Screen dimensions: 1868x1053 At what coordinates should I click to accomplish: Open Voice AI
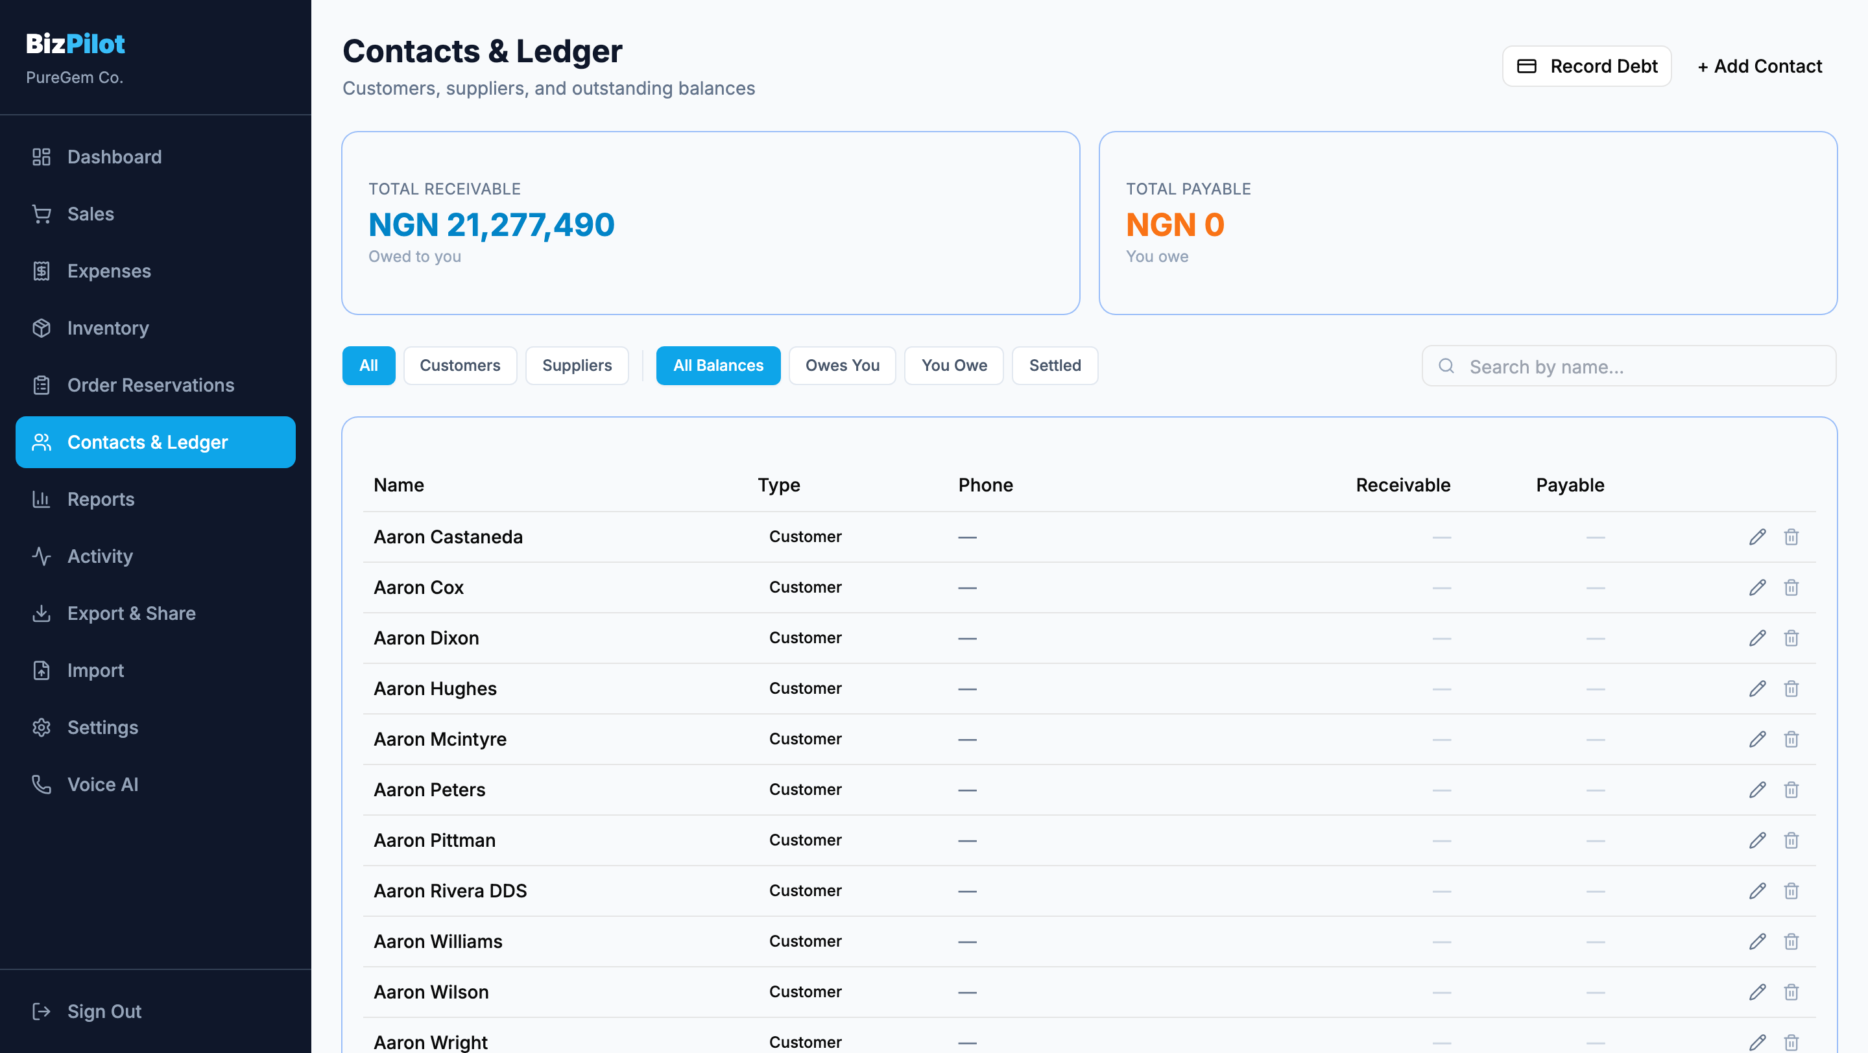pyautogui.click(x=155, y=785)
